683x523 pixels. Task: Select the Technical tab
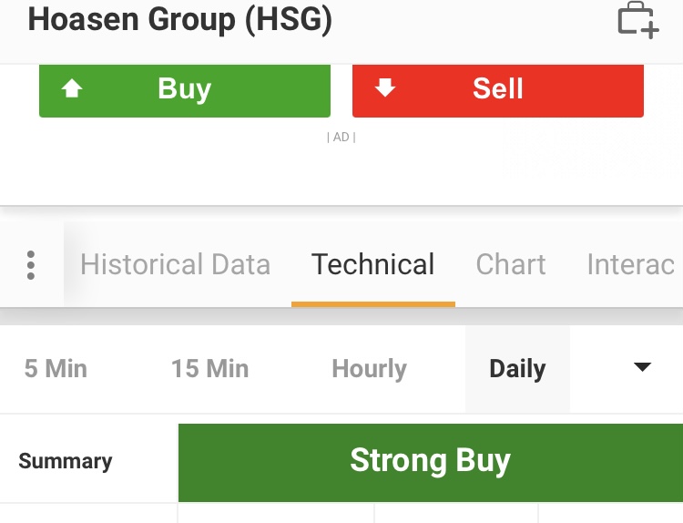tap(372, 264)
